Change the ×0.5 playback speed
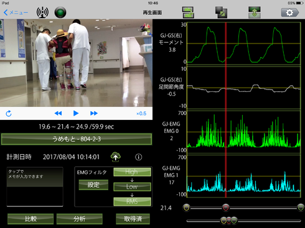The width and height of the screenshot is (305, 228). click(x=141, y=114)
